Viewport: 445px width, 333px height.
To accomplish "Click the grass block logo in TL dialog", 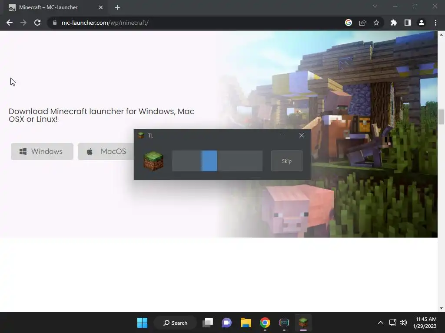I will [153, 161].
